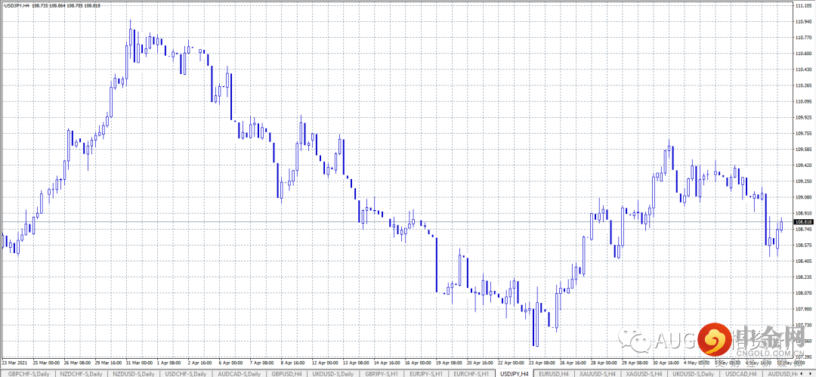Switch to the XAUUSD-S,H4 gold tab
Screen dimensions: 816x377
point(598,374)
